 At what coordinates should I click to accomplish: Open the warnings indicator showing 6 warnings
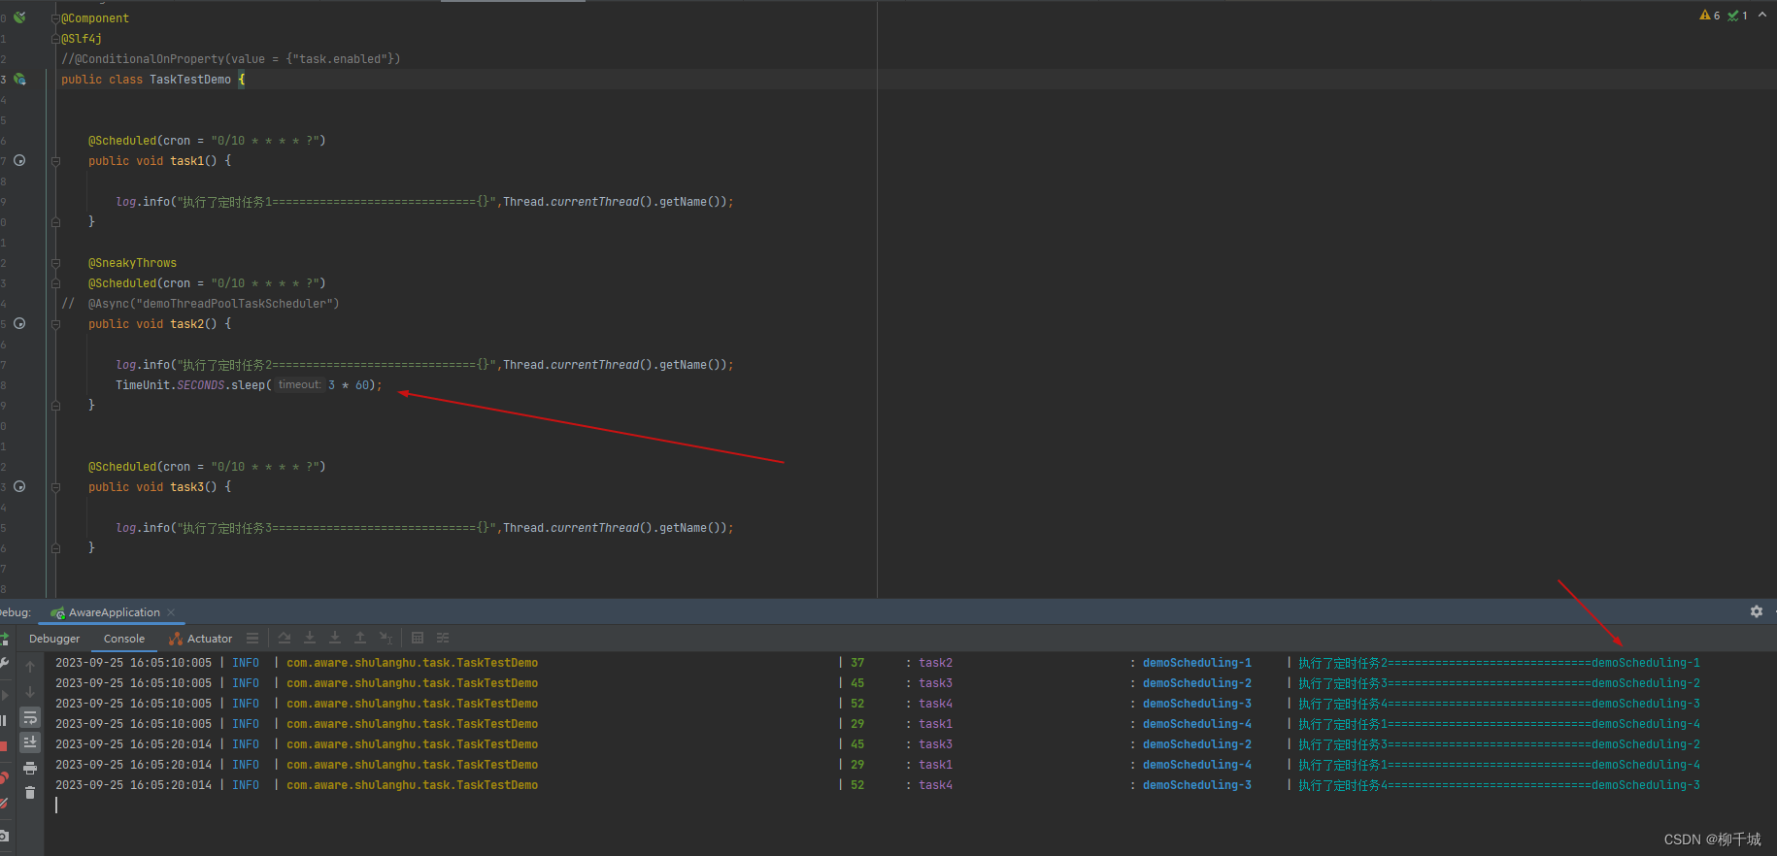tap(1709, 15)
